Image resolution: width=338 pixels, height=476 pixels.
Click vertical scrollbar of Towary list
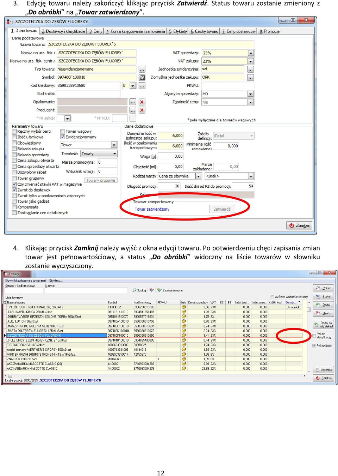coord(309,337)
